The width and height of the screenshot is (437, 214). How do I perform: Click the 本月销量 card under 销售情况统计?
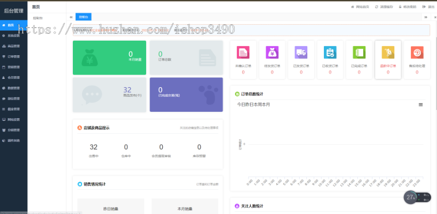pos(185,206)
